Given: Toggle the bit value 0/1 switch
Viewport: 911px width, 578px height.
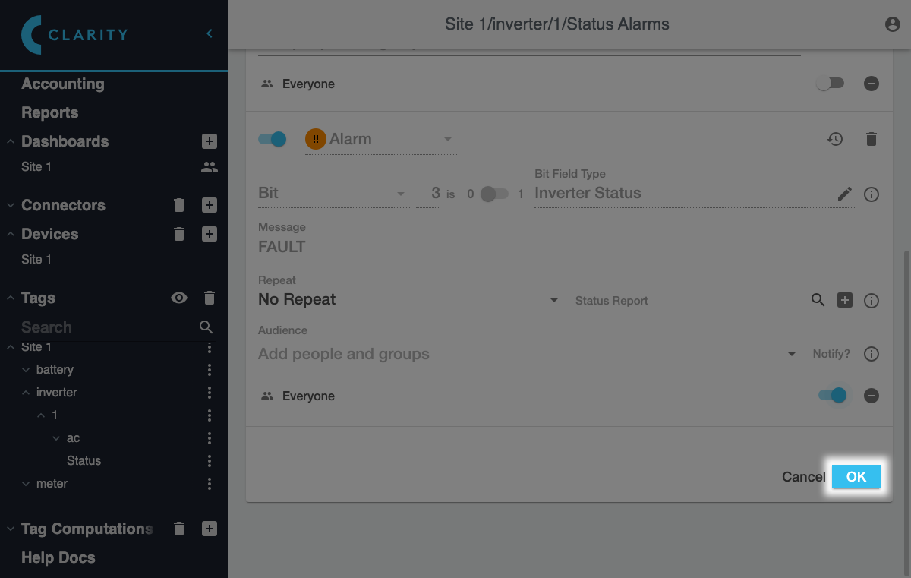Looking at the screenshot, I should [x=494, y=194].
